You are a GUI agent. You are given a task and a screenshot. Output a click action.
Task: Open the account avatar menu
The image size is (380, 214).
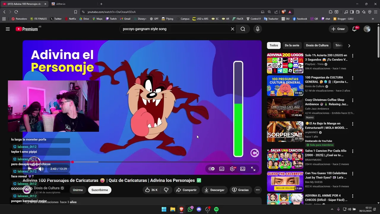click(x=367, y=29)
